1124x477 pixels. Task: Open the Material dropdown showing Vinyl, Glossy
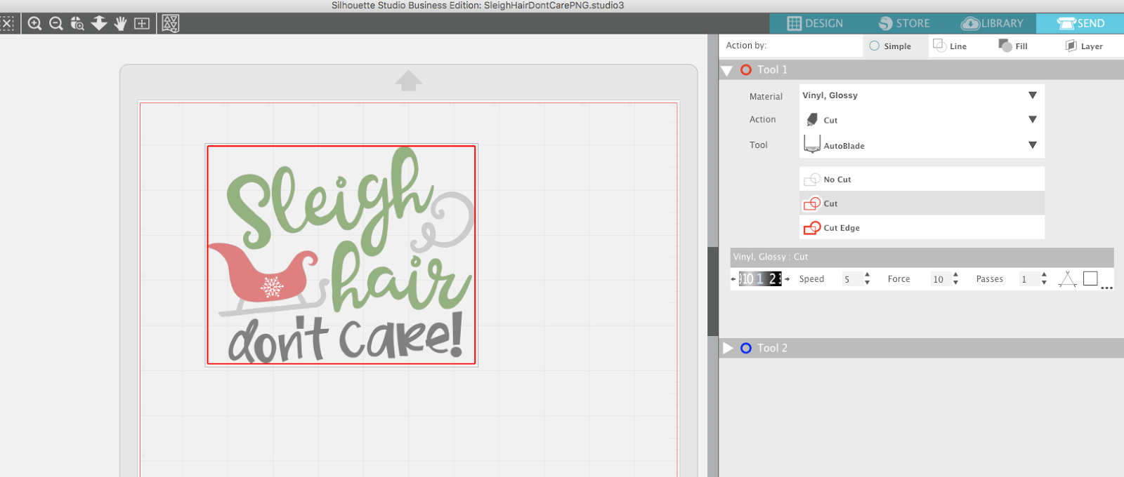coord(922,95)
